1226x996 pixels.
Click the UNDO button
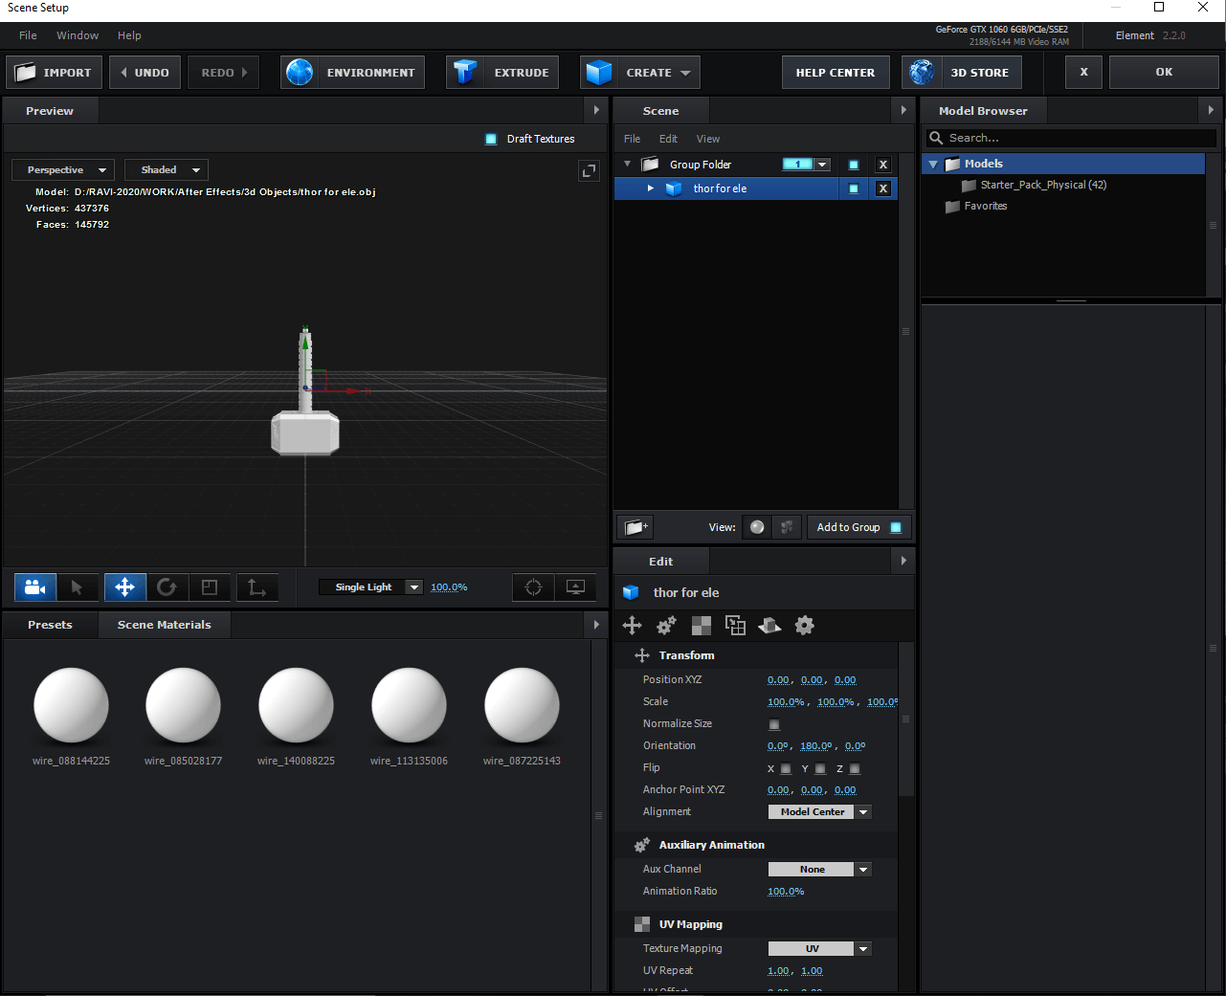(145, 73)
